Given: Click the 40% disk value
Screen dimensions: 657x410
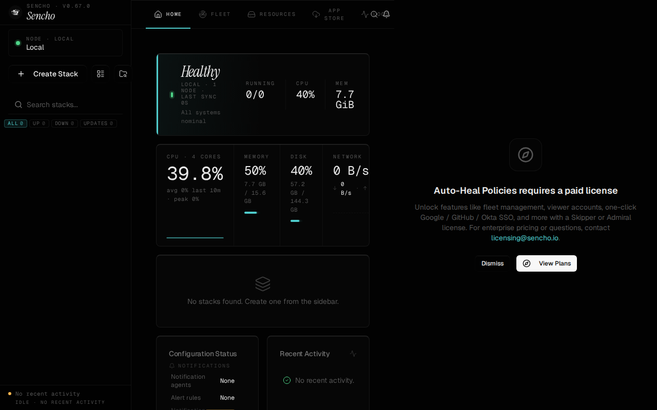Looking at the screenshot, I should tap(301, 170).
